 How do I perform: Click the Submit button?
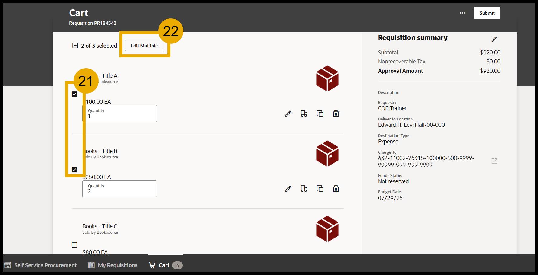tap(487, 13)
